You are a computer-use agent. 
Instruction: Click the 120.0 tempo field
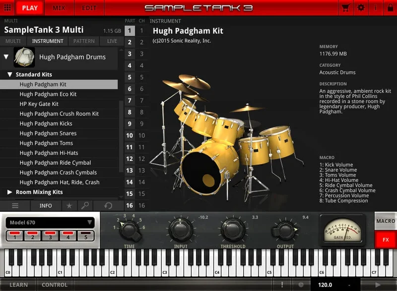pos(325,285)
